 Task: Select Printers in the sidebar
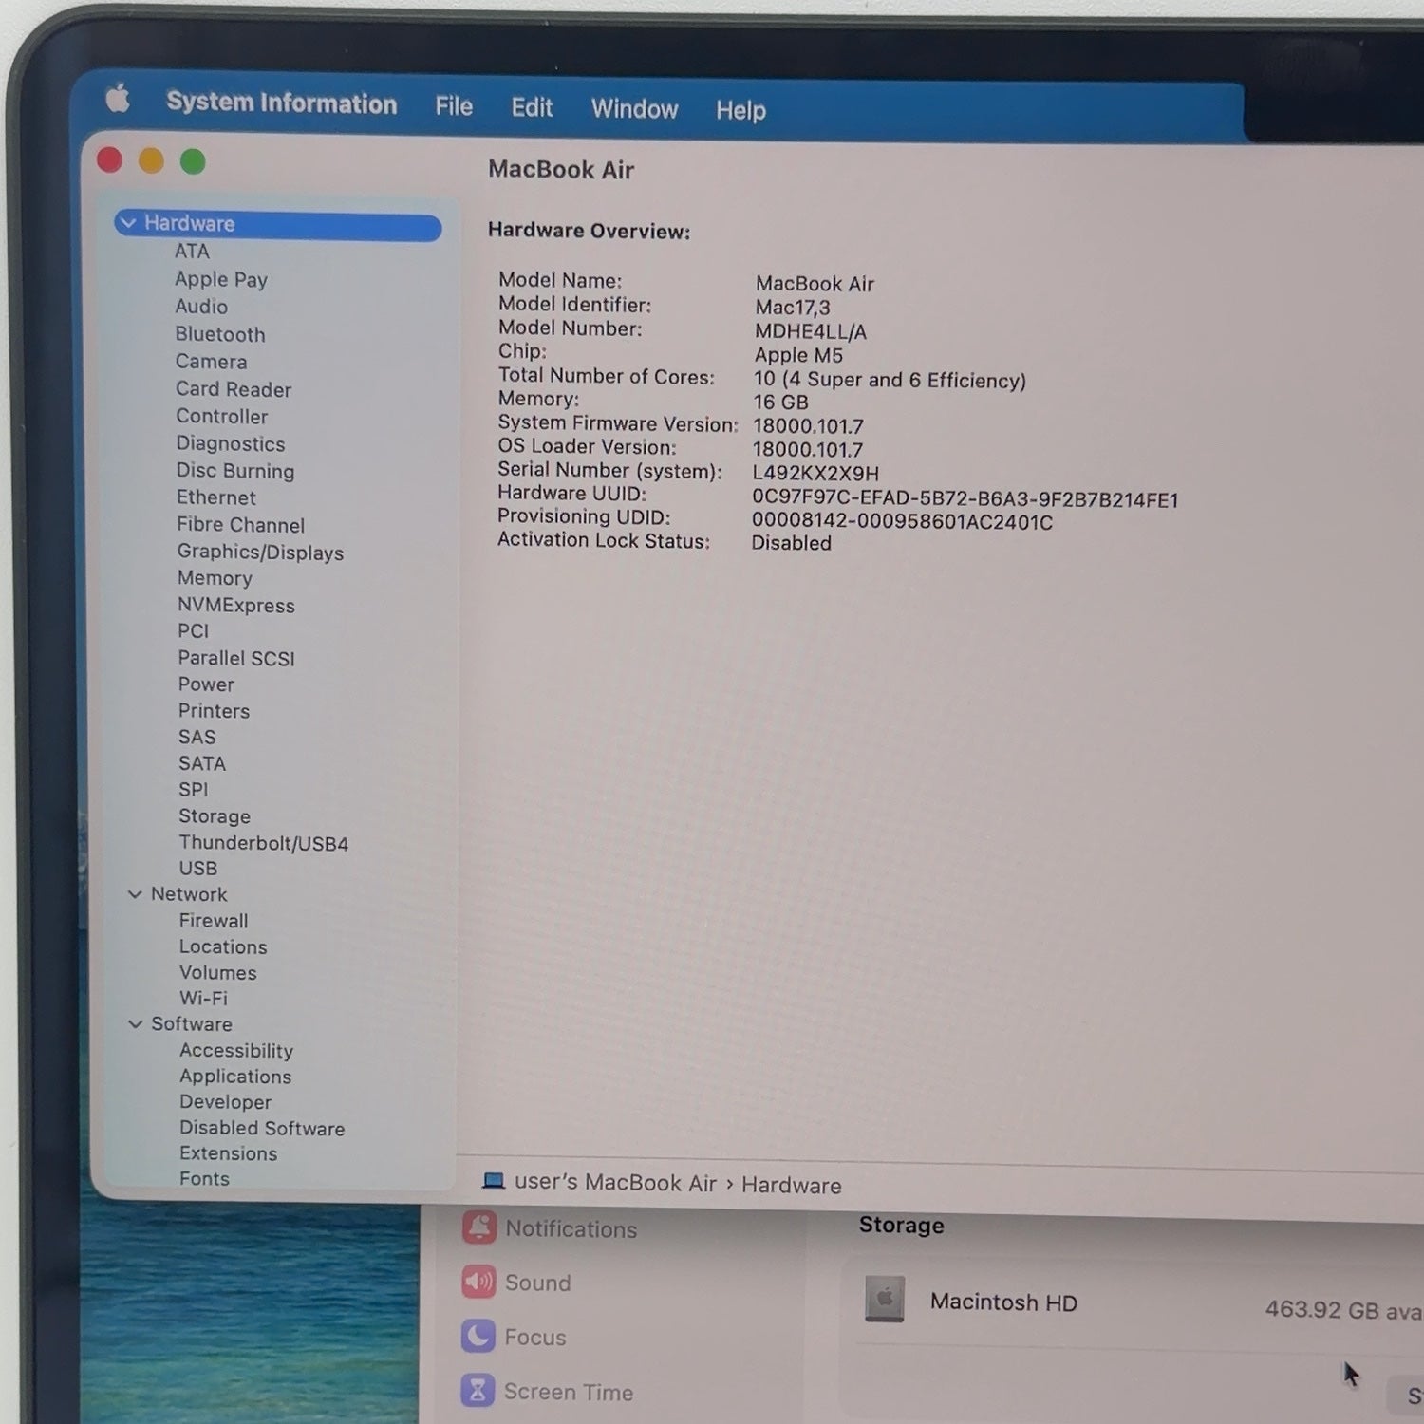(x=214, y=711)
